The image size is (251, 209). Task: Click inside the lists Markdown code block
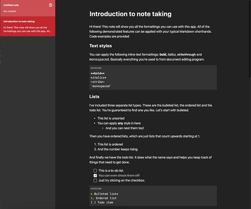click(x=153, y=198)
